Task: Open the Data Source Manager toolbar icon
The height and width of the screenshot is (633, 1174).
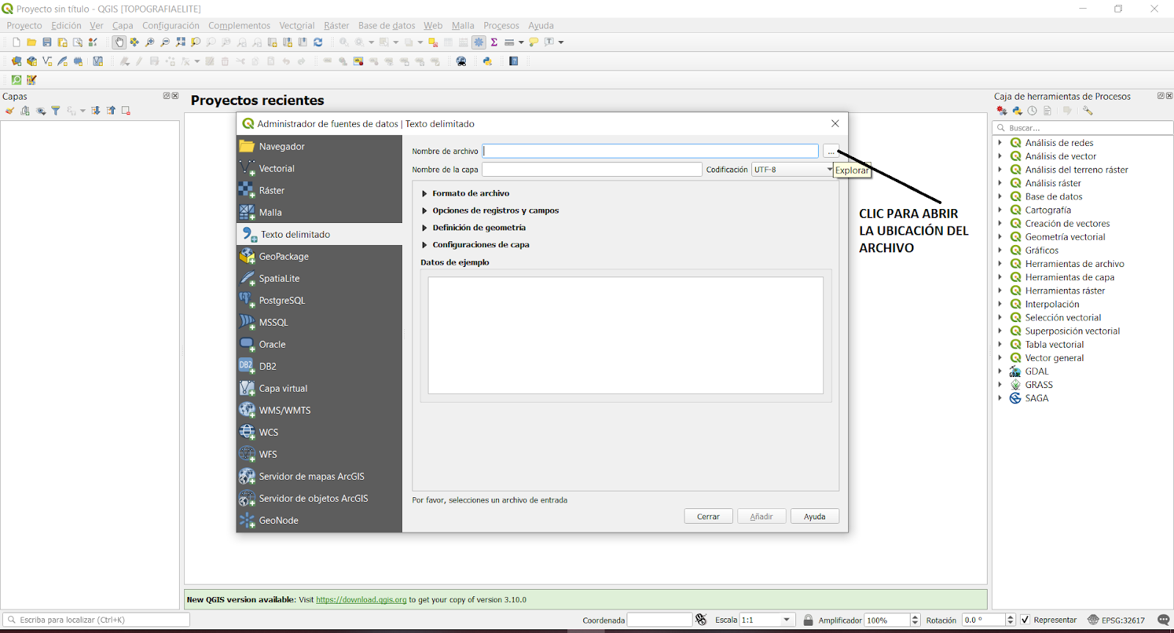Action: (x=16, y=62)
